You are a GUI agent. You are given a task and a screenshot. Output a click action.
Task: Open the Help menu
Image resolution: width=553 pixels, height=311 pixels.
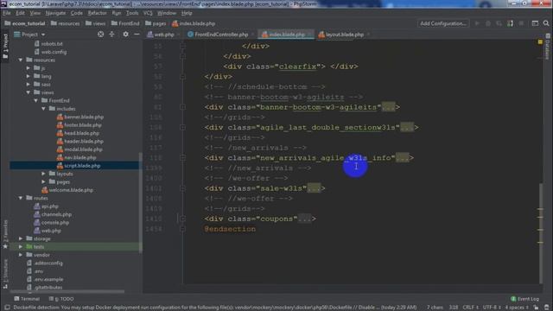pyautogui.click(x=187, y=14)
